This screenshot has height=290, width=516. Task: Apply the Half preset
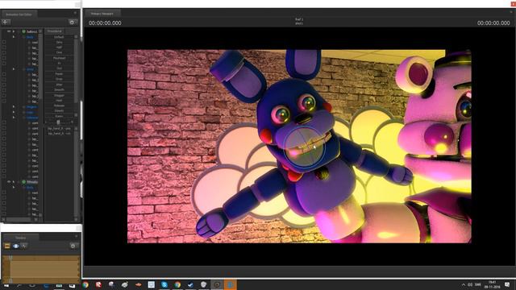pyautogui.click(x=59, y=48)
